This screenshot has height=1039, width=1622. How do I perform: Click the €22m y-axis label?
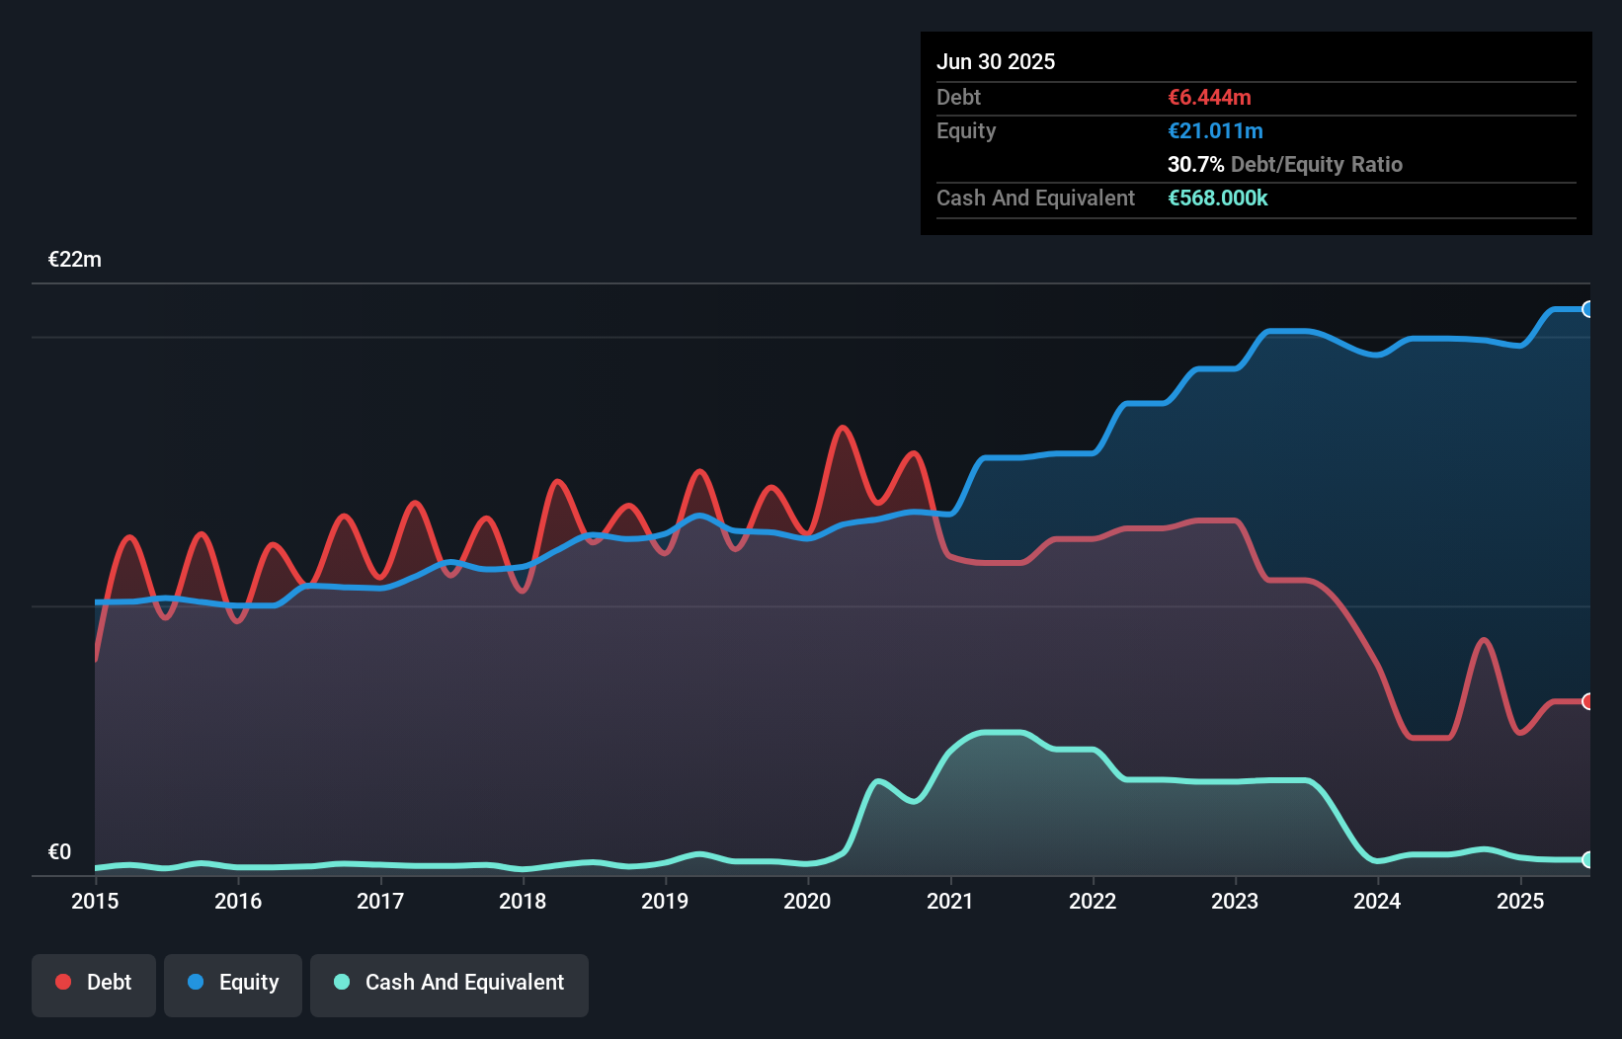[x=75, y=260]
